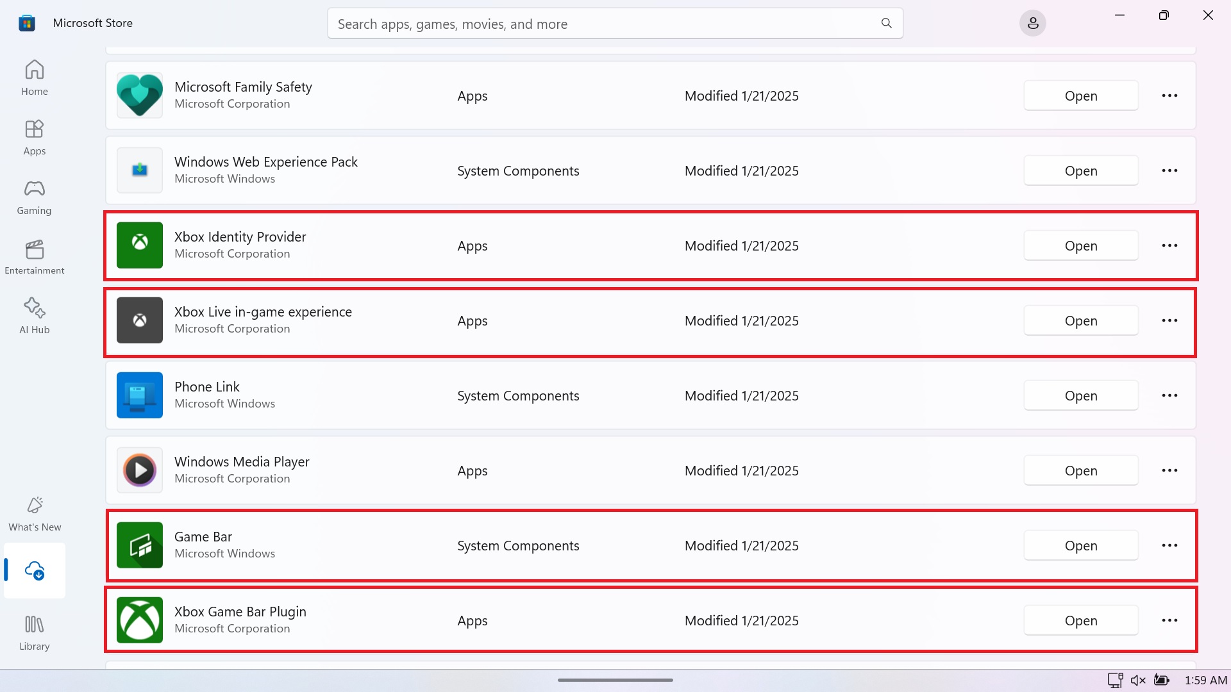Click the Downloads cloud icon

tap(35, 570)
